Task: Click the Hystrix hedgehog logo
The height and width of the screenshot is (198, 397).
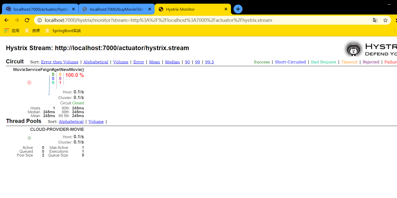Action: [x=354, y=49]
